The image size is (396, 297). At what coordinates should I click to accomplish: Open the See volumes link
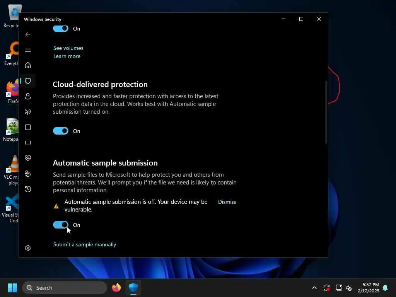(68, 48)
